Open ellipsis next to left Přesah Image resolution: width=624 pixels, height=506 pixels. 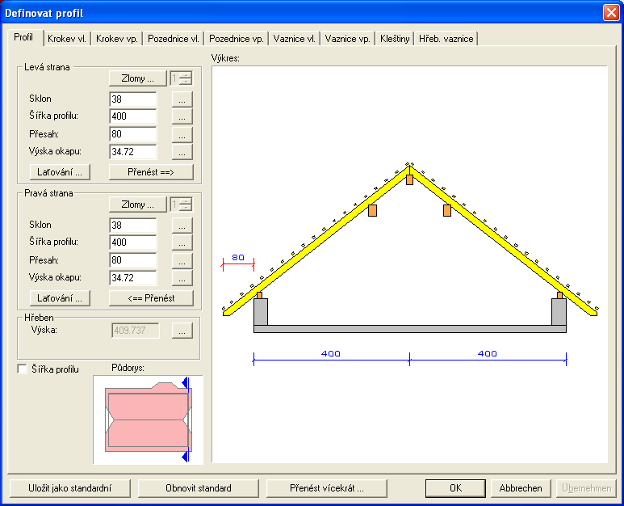coord(182,134)
